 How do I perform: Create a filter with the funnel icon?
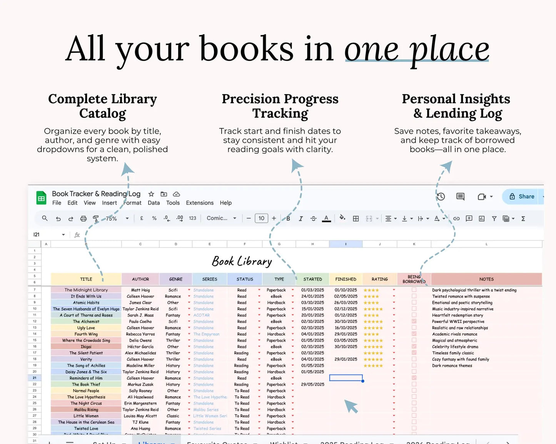coord(494,219)
